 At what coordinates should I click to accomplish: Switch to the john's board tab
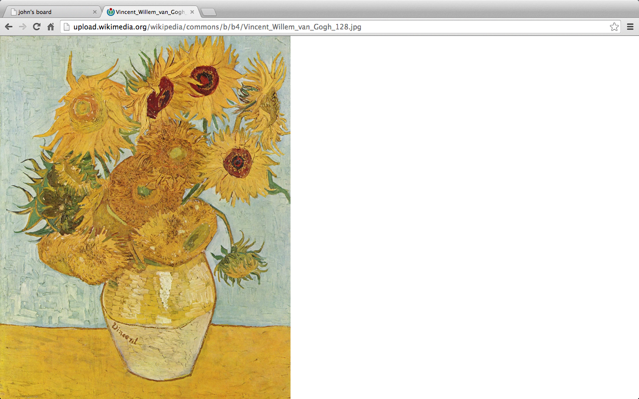(54, 12)
